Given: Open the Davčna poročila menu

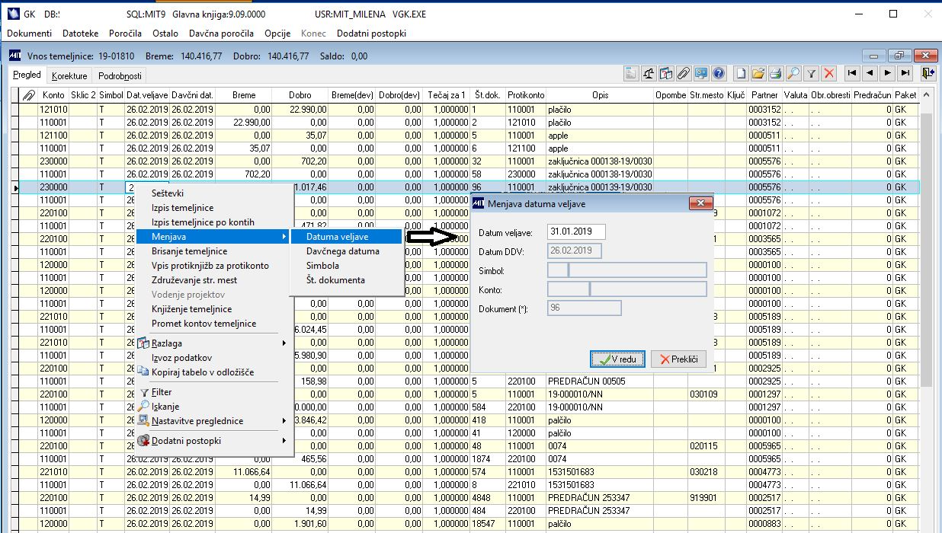Looking at the screenshot, I should (x=221, y=34).
